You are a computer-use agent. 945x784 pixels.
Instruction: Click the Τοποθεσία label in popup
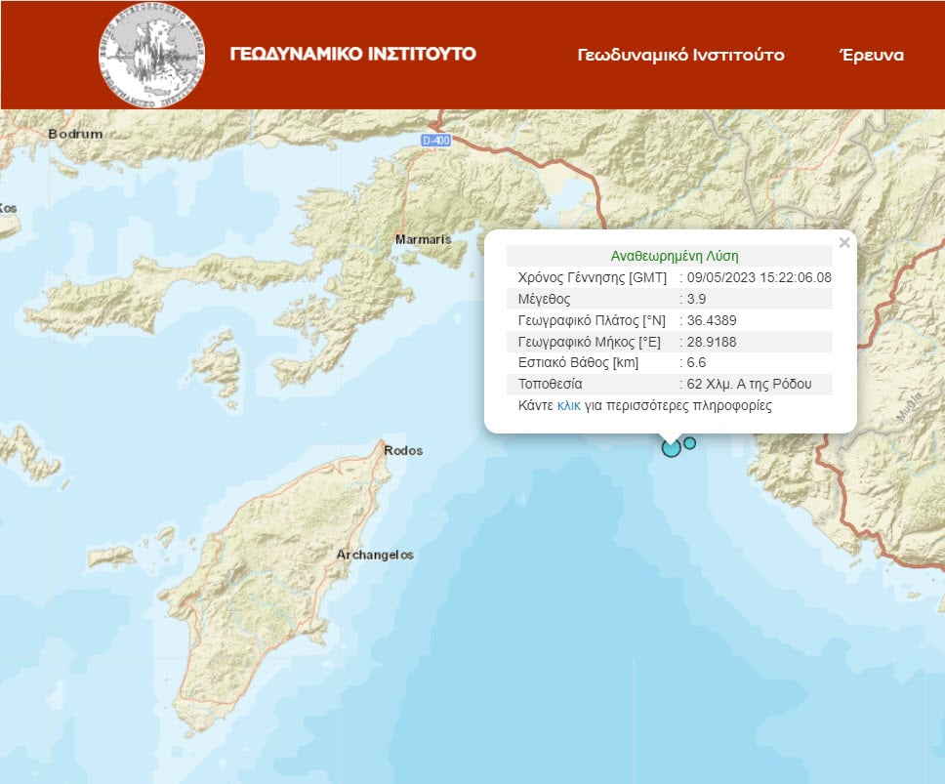[x=551, y=384]
